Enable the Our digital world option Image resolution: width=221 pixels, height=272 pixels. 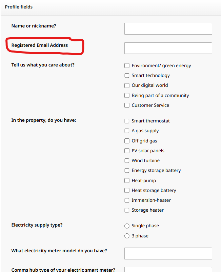point(127,85)
